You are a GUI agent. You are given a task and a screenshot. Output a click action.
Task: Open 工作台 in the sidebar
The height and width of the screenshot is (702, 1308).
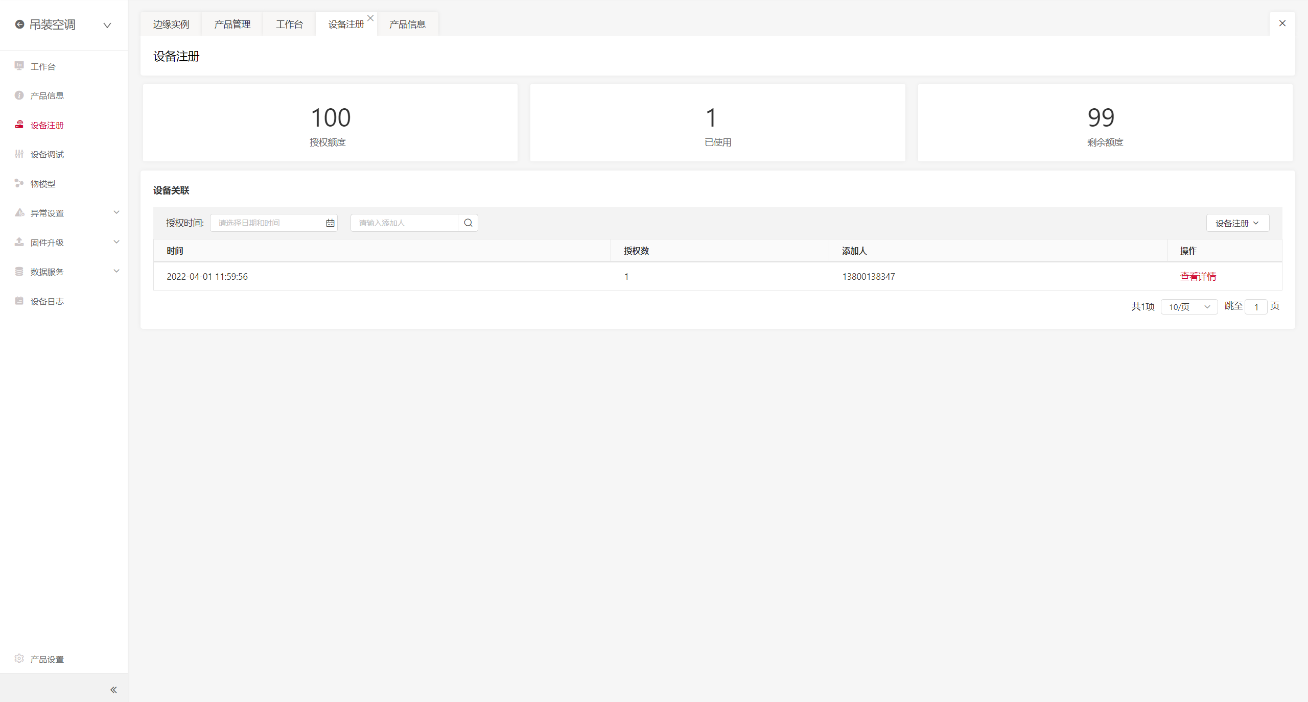(x=43, y=66)
